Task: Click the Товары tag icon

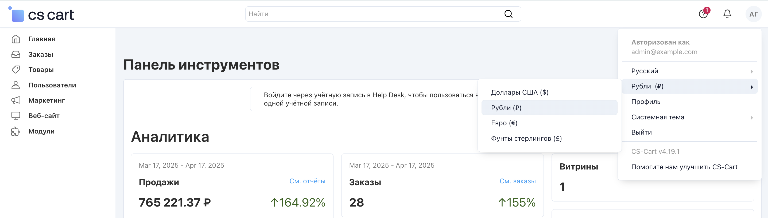Action: coord(16,70)
